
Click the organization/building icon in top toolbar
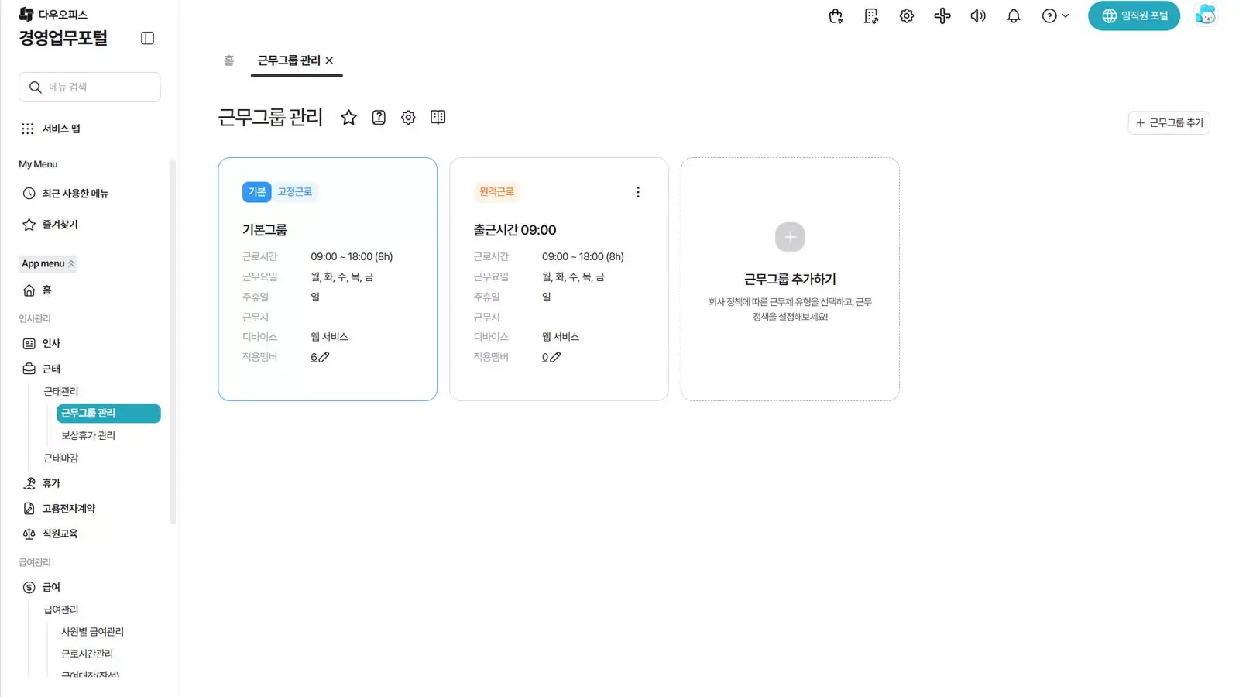(870, 15)
